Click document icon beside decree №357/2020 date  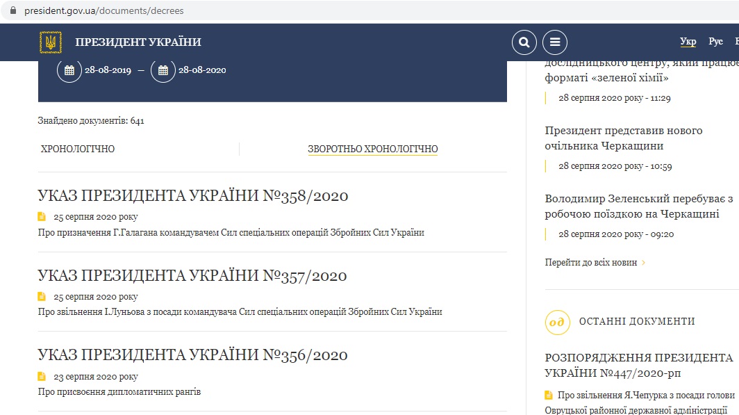pyautogui.click(x=42, y=296)
